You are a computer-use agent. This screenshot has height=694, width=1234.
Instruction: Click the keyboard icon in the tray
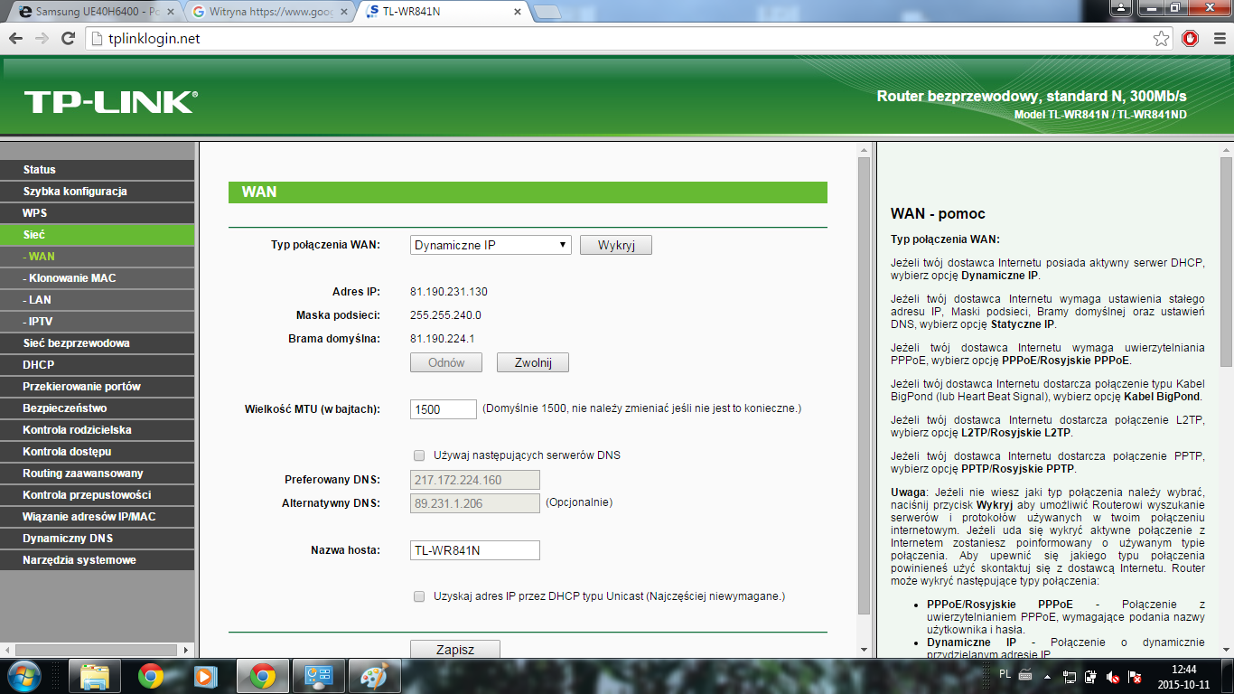[x=1025, y=674]
